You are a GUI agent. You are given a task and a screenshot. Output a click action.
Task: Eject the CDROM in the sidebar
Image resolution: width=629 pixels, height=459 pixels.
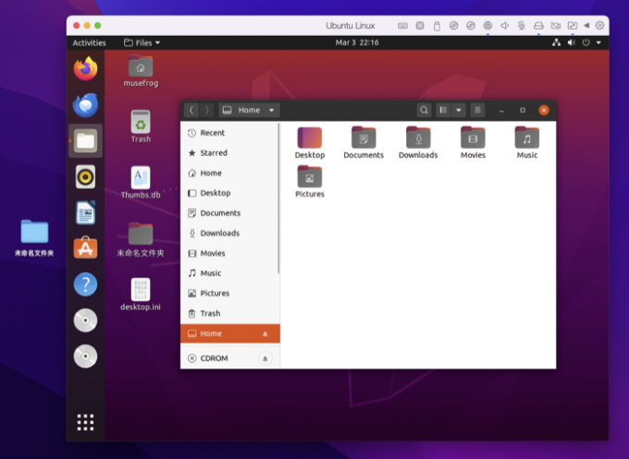(265, 358)
